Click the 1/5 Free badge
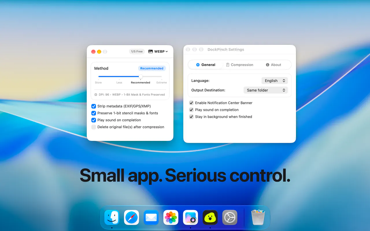The width and height of the screenshot is (370, 231). tap(137, 51)
